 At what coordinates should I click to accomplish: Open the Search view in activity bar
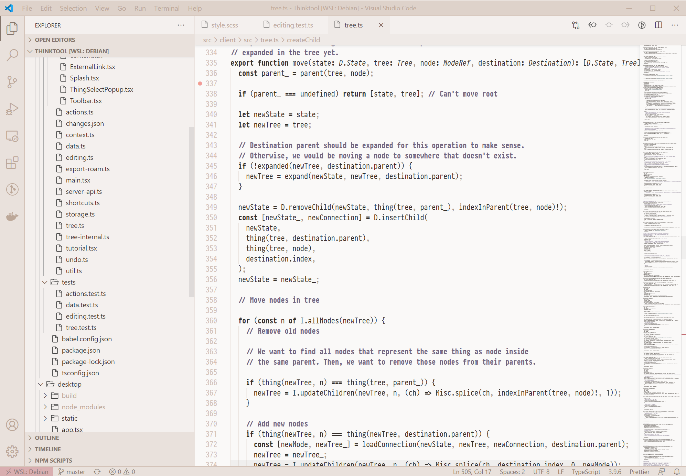click(12, 55)
